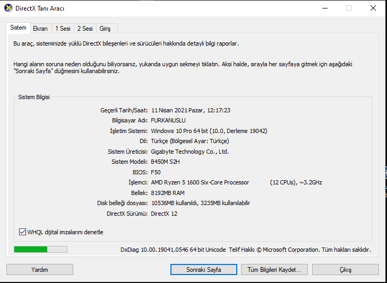Click the Hangi alanın soruna neden olduğunu paragraph
This screenshot has width=387, height=283.
click(183, 68)
